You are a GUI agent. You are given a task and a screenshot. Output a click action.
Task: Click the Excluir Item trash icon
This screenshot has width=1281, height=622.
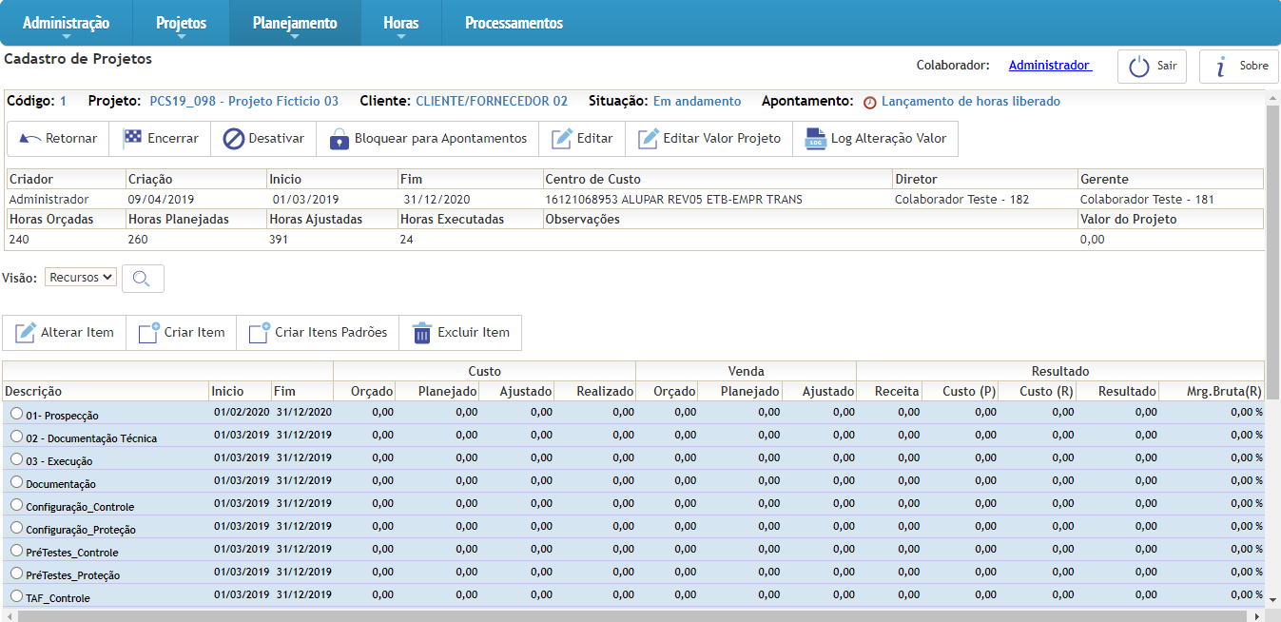click(422, 333)
